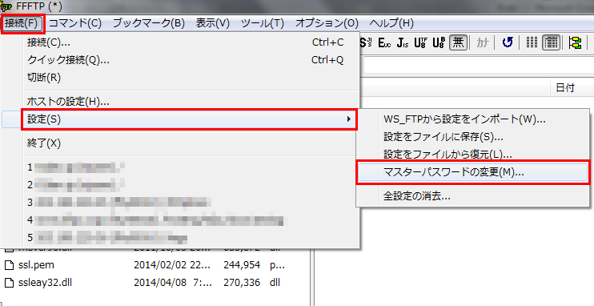Image resolution: width=594 pixels, height=306 pixels.
Task: Select the ssl.pem file in list
Action: click(36, 265)
